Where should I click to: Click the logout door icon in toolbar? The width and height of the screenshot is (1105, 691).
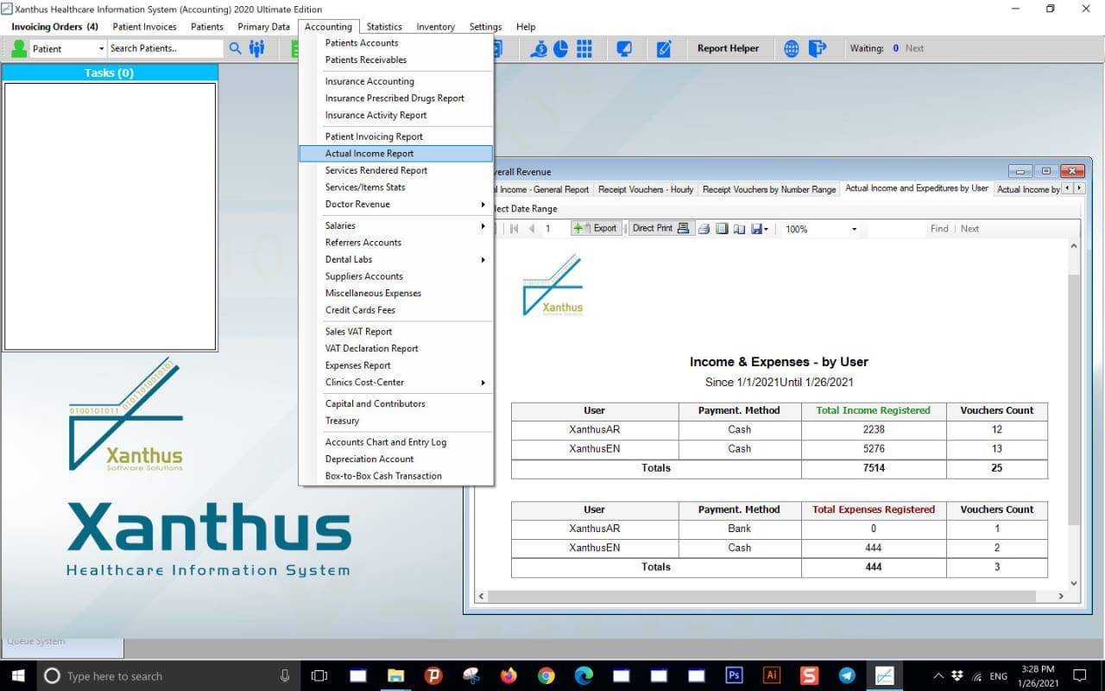click(x=817, y=48)
